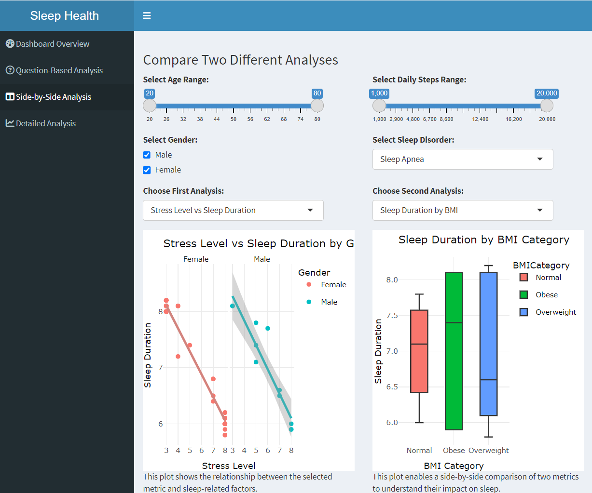Uncheck the Female gender checkbox
Image resolution: width=592 pixels, height=493 pixels.
tap(147, 170)
